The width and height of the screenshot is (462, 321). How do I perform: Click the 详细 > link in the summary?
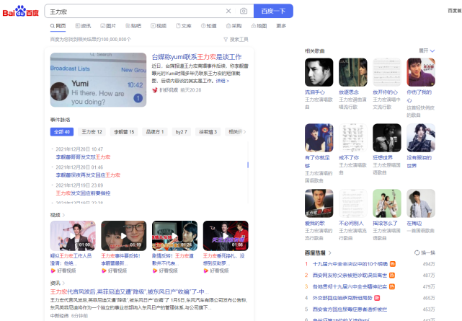pyautogui.click(x=223, y=81)
